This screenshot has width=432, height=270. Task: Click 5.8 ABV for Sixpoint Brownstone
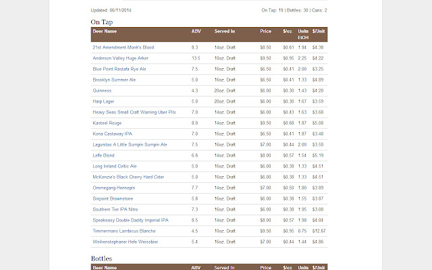(x=194, y=198)
